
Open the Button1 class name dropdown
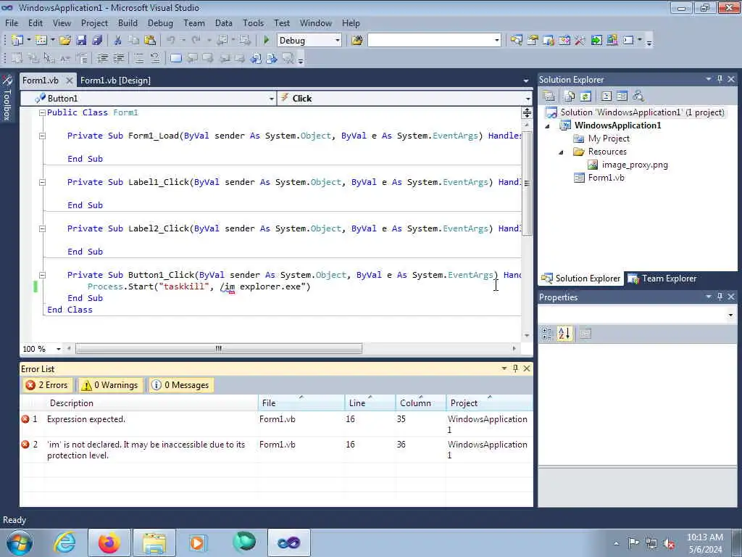tap(271, 99)
